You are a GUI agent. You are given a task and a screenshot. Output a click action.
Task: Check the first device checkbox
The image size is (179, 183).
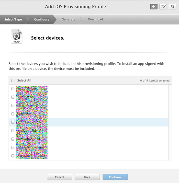pyautogui.click(x=13, y=89)
